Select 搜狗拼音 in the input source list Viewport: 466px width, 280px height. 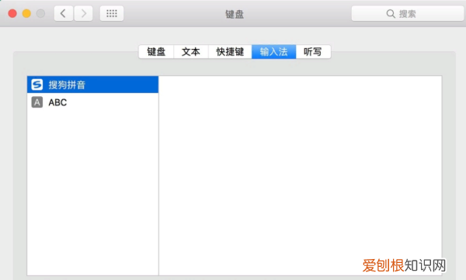92,85
